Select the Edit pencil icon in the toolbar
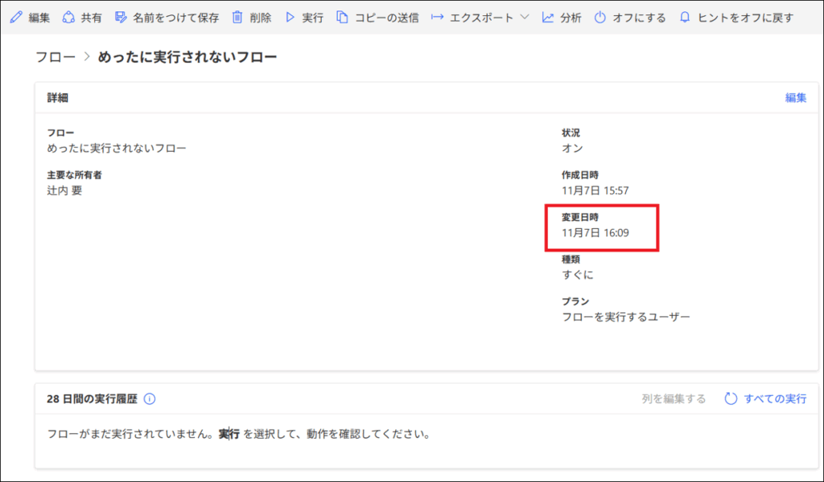Screen dimensions: 824x482 click(16, 16)
